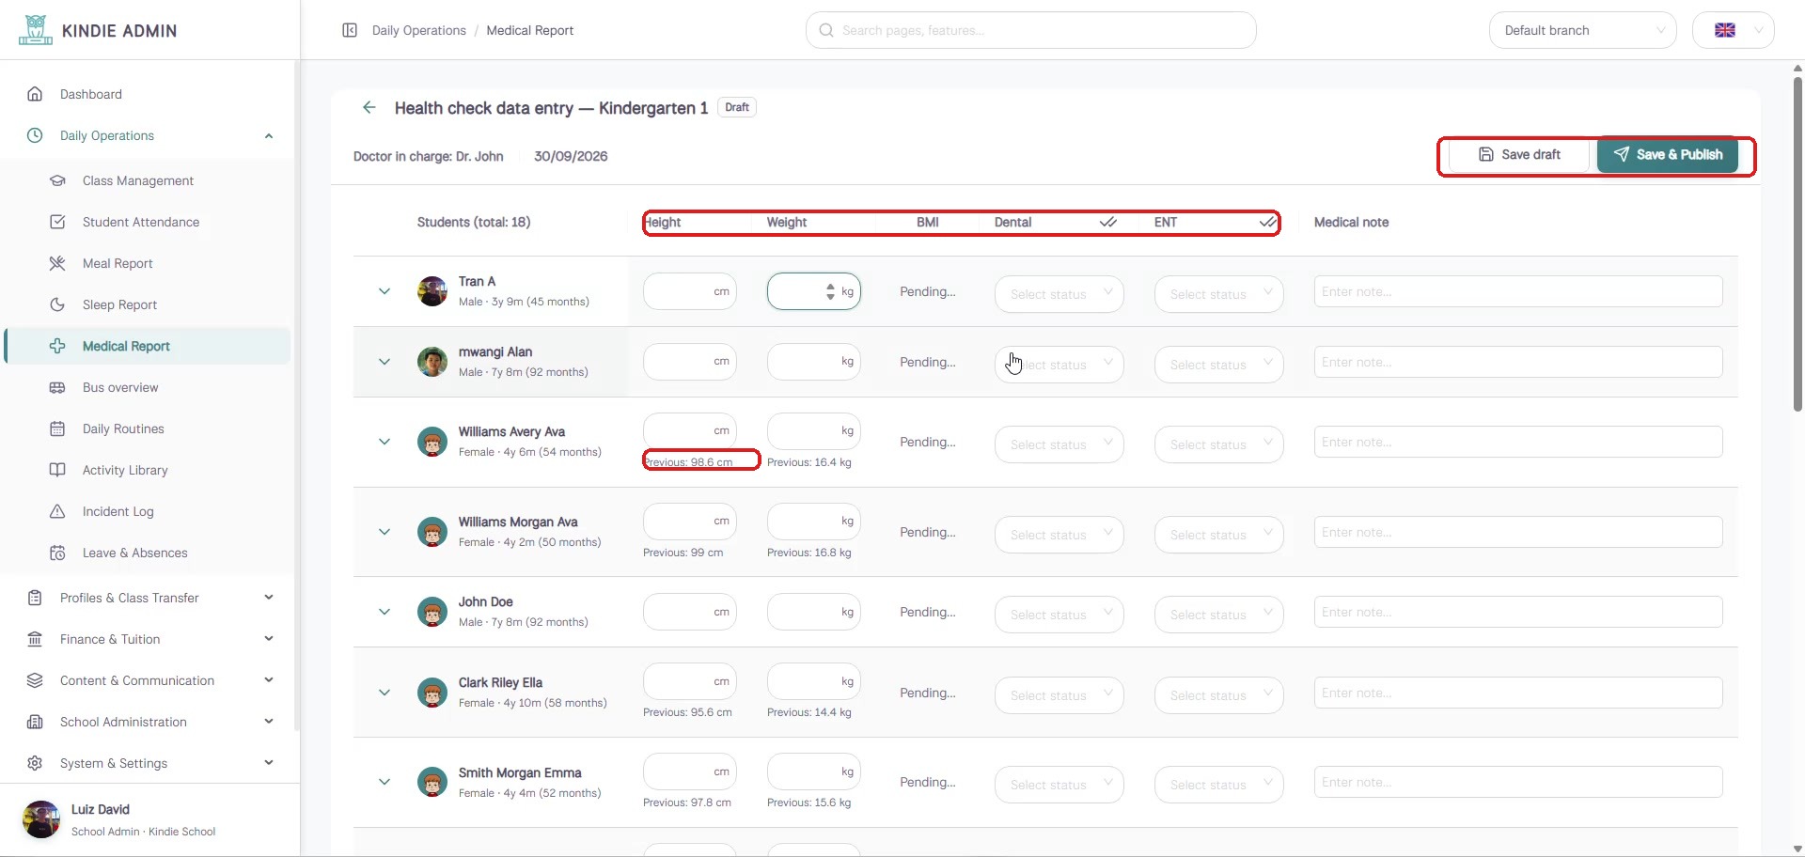The height and width of the screenshot is (857, 1805).
Task: Click the page vertical scrollbar thumb
Action: pos(1797,244)
